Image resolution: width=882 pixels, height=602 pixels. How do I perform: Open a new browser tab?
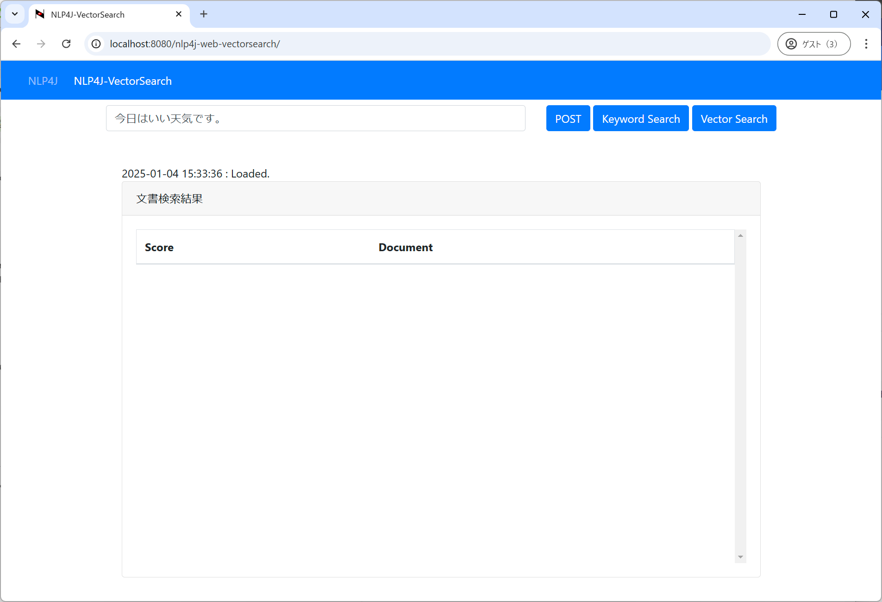tap(204, 14)
